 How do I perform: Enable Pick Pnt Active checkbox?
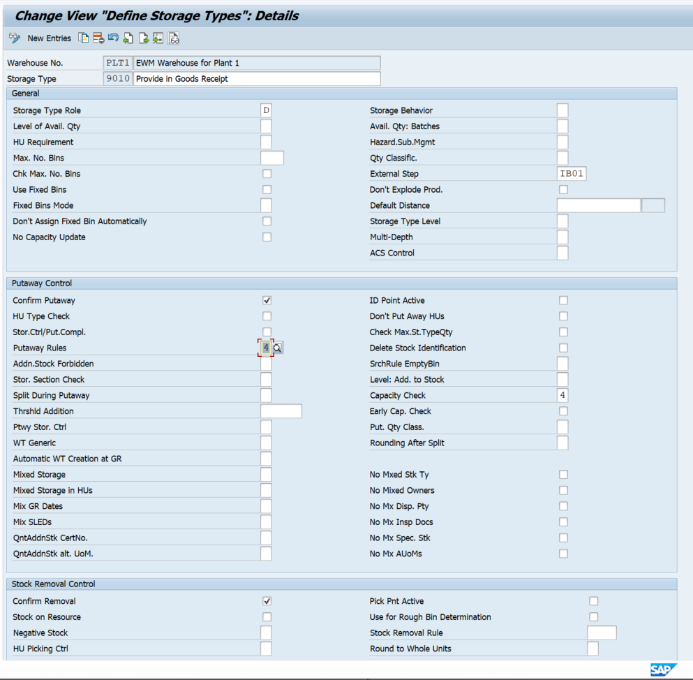point(594,601)
